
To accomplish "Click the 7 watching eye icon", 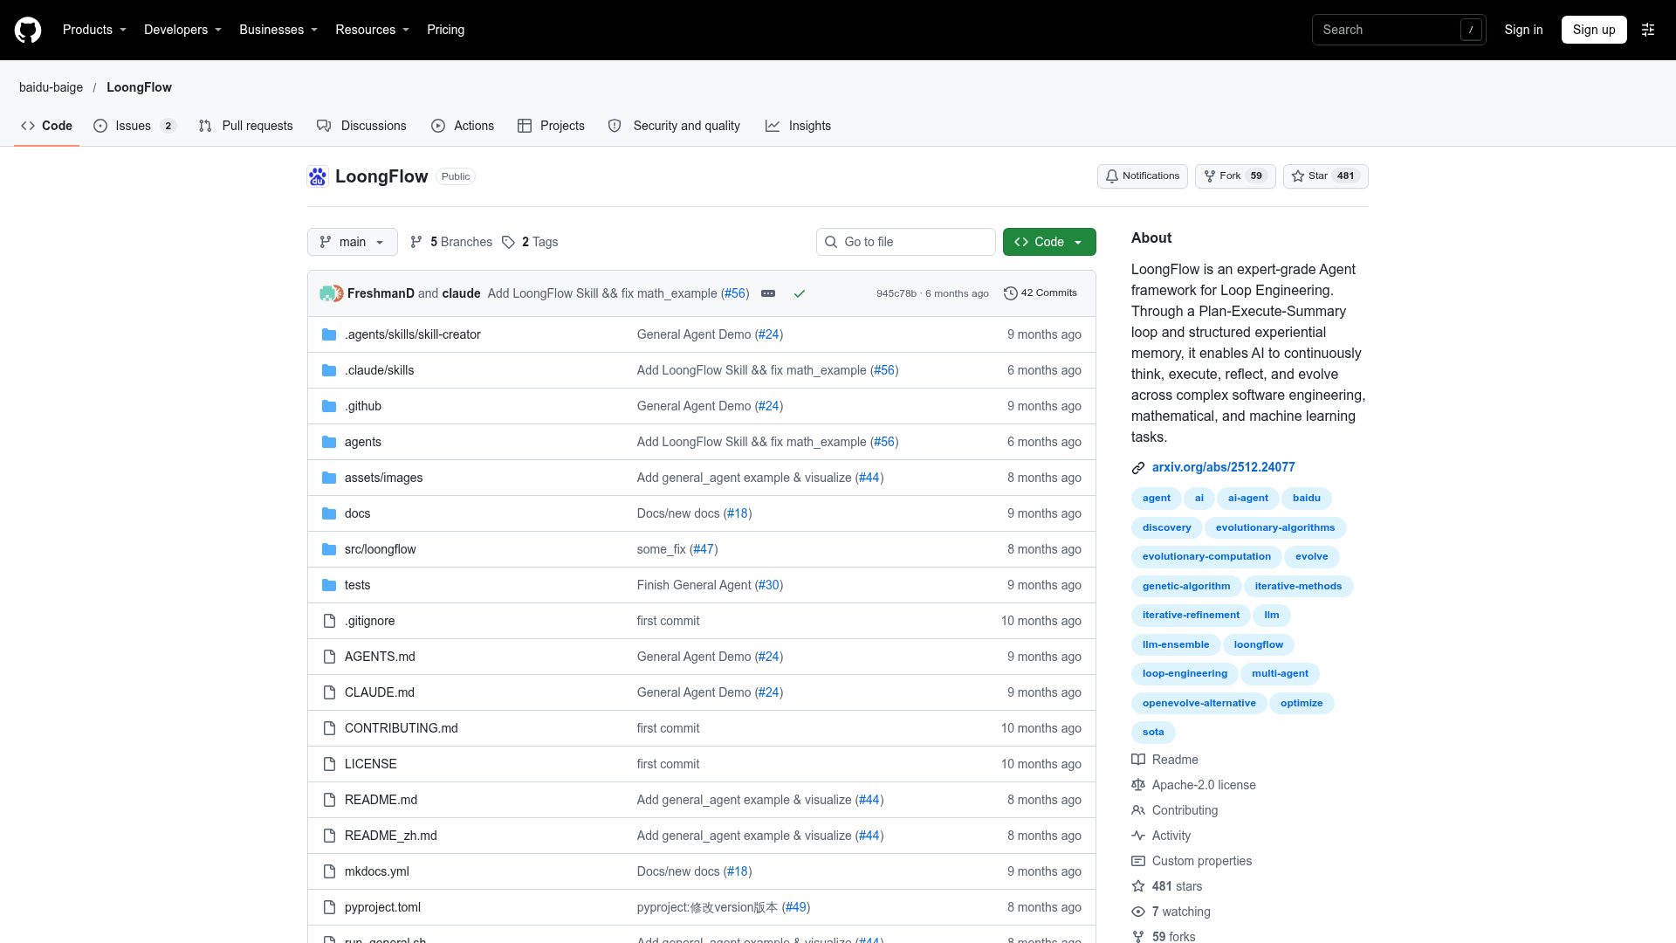I will point(1138,912).
